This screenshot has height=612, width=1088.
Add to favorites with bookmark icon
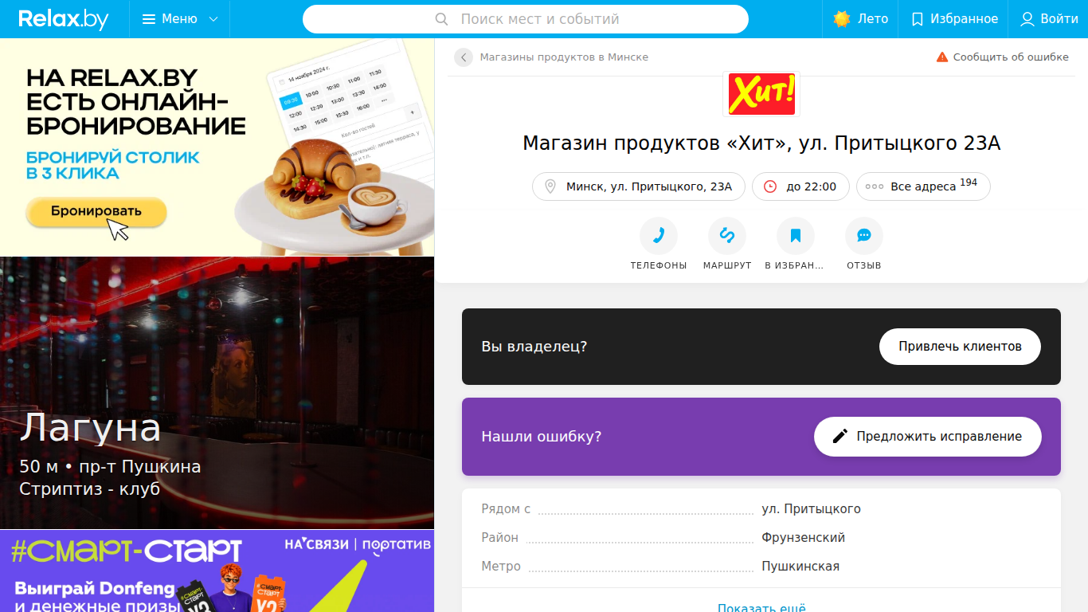pos(796,236)
